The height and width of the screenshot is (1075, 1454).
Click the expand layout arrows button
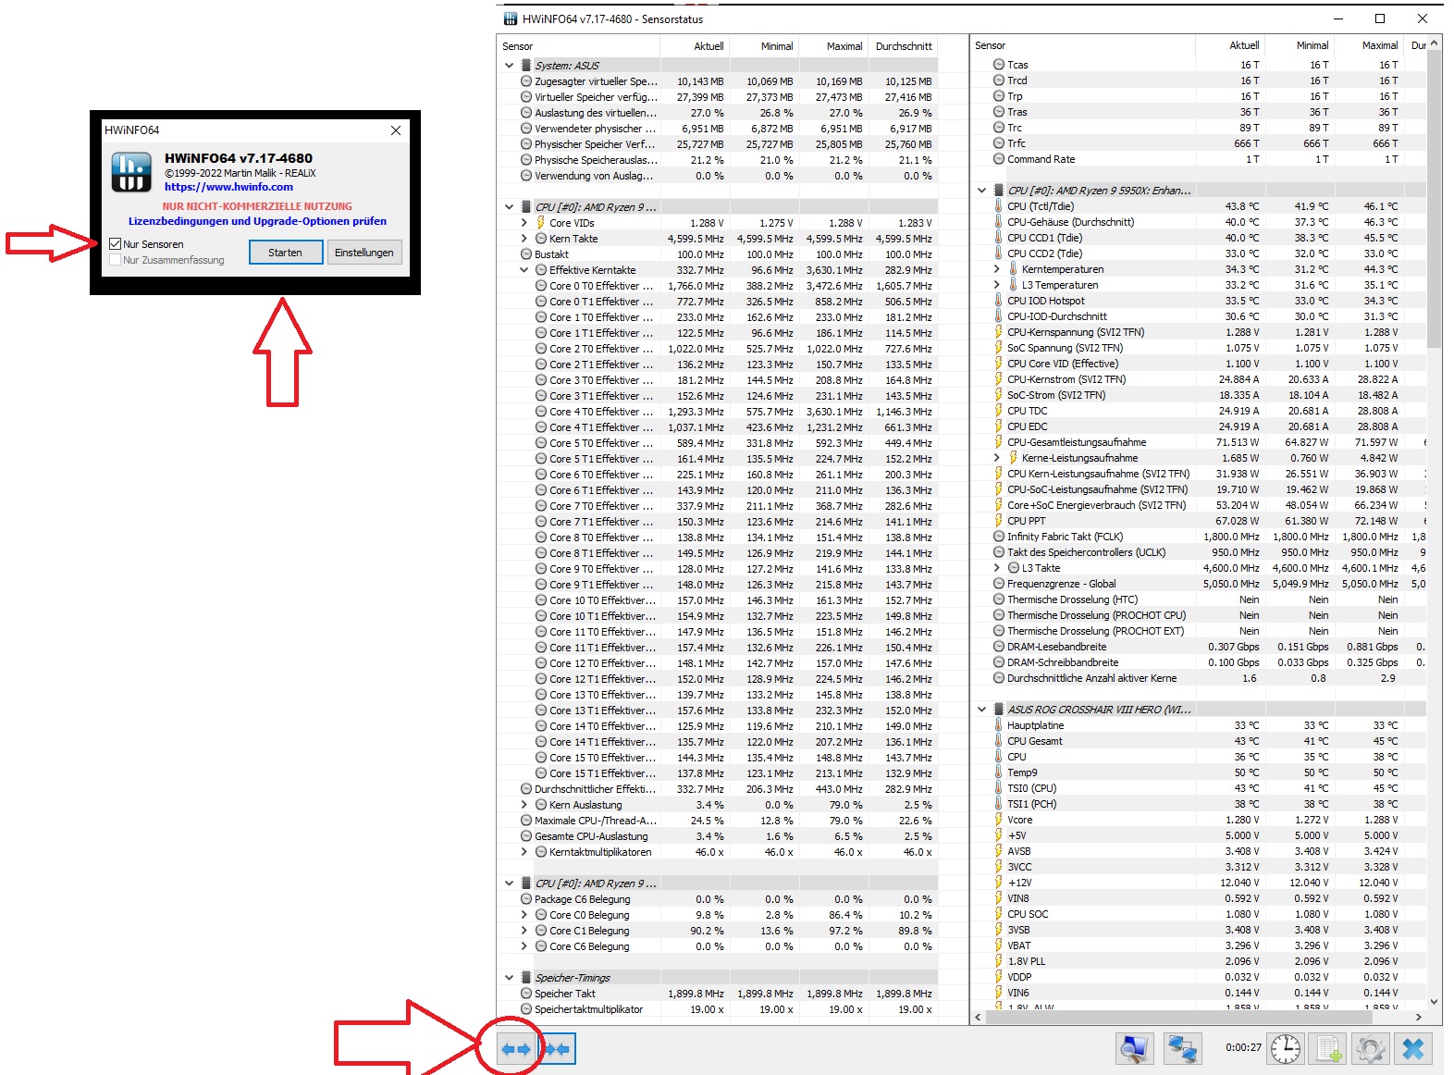pyautogui.click(x=516, y=1049)
